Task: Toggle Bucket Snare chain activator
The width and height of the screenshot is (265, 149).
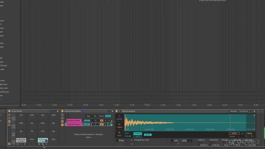Action: [x=101, y=120]
